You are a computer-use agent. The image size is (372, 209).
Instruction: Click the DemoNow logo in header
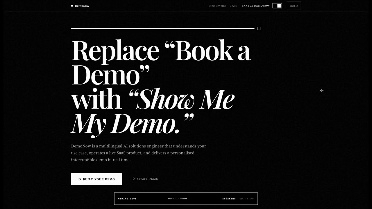[80, 6]
